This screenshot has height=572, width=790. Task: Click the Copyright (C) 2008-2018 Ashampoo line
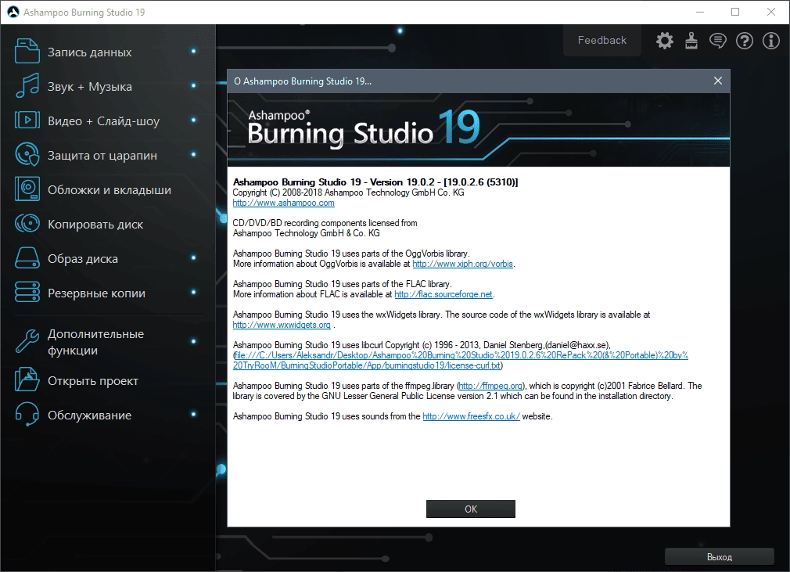(x=348, y=192)
